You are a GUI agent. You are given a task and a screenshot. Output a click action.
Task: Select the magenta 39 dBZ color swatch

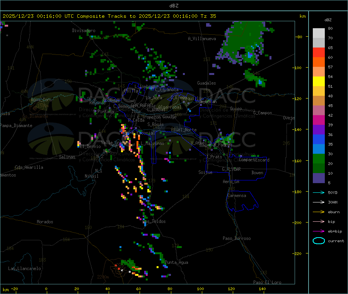click(x=319, y=120)
